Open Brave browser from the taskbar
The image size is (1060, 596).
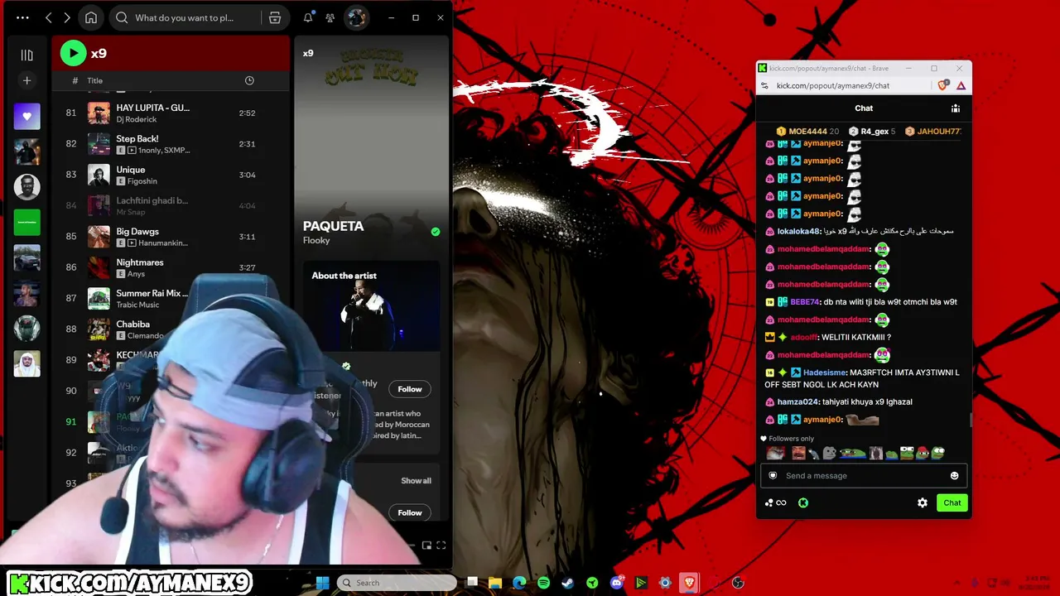pyautogui.click(x=689, y=583)
